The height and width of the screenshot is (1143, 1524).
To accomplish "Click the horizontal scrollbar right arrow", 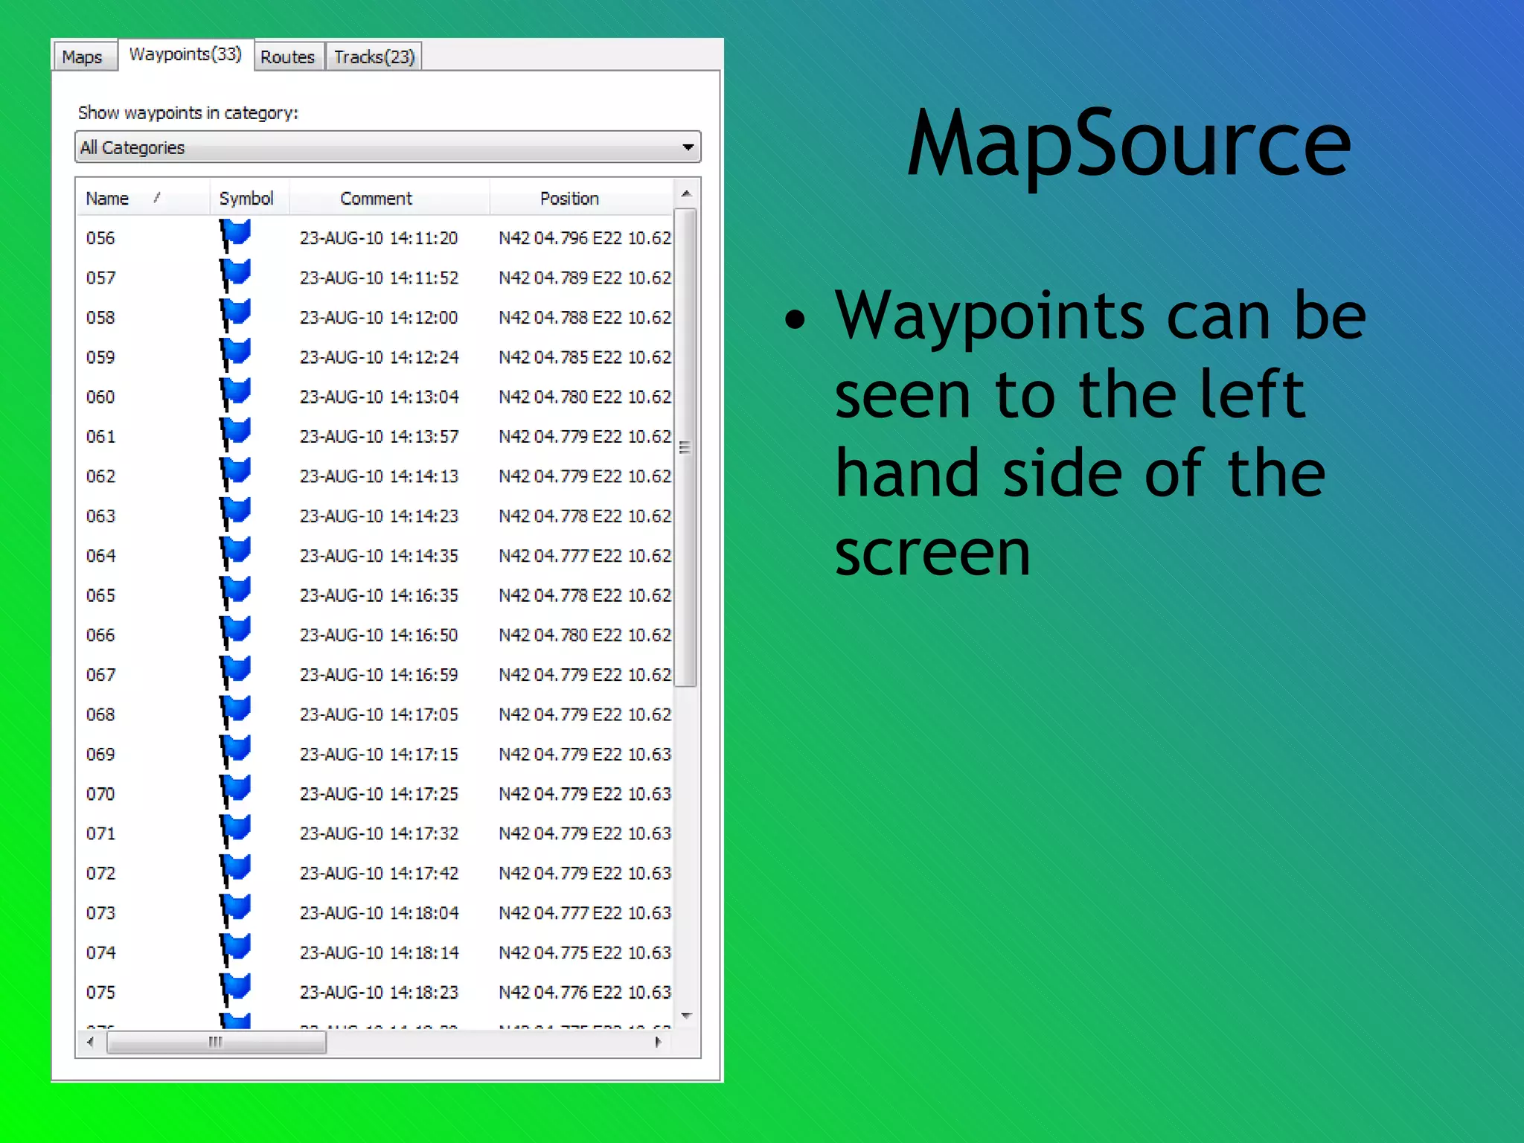I will pyautogui.click(x=659, y=1042).
